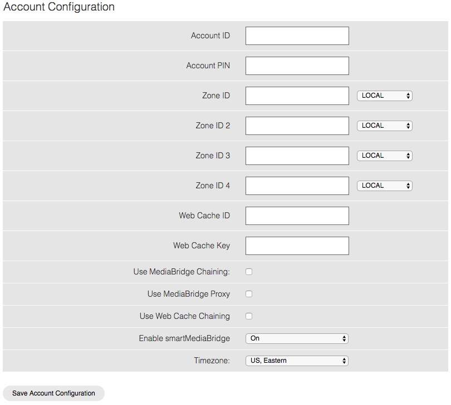451x405 pixels.
Task: Click the Zone ID text field
Action: pyautogui.click(x=297, y=96)
